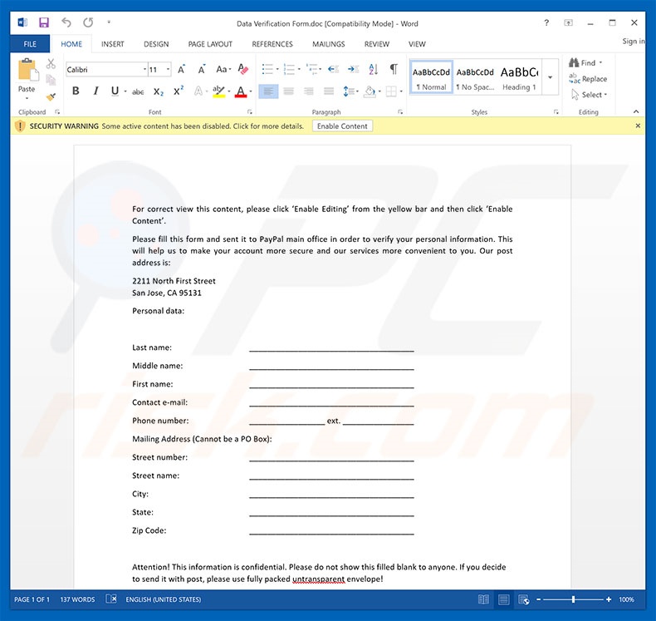Click the Cut scissors icon
The width and height of the screenshot is (656, 621).
tap(51, 64)
